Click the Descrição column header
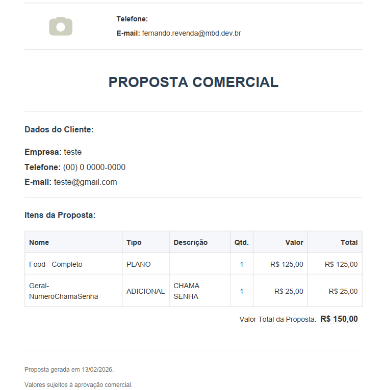 coord(191,242)
